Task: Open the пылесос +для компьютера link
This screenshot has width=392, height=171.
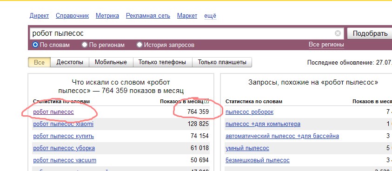Action: point(263,124)
